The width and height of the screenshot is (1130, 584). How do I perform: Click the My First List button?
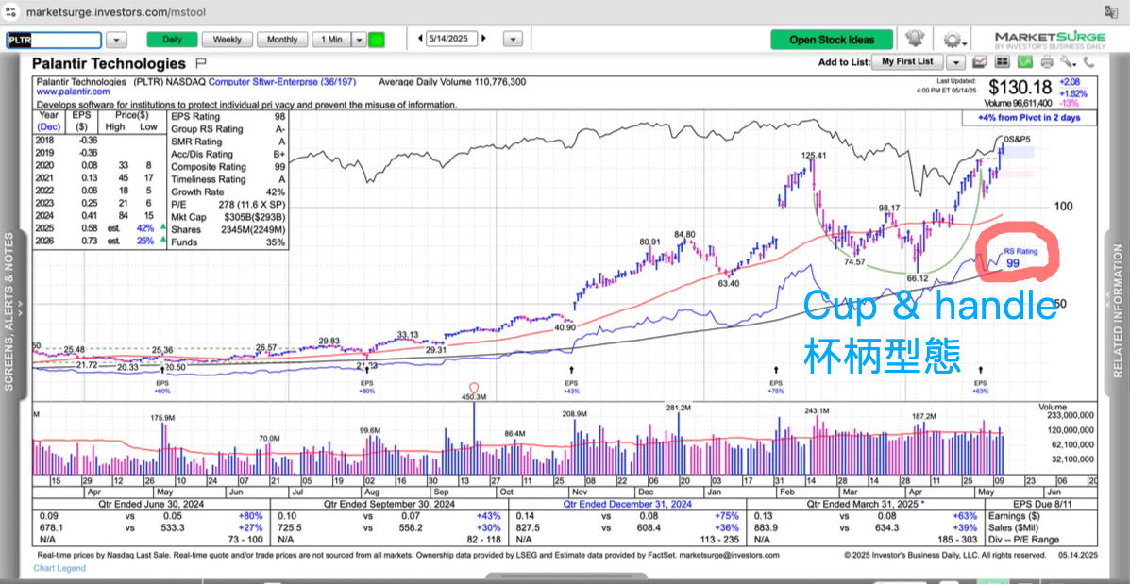tap(907, 62)
